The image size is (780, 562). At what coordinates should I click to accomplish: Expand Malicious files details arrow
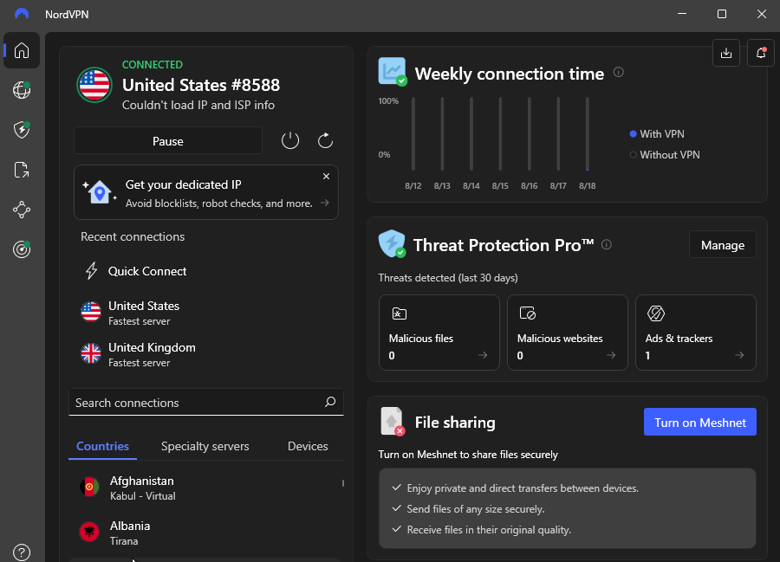[483, 355]
